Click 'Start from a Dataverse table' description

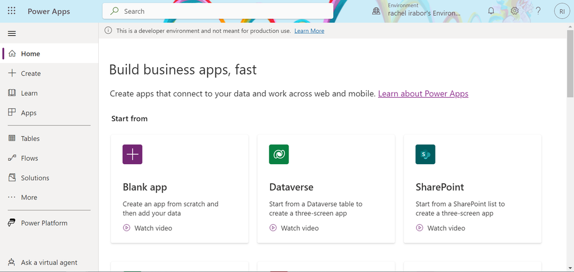[315, 208]
